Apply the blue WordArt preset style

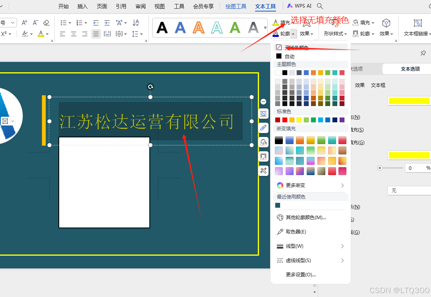(180, 27)
